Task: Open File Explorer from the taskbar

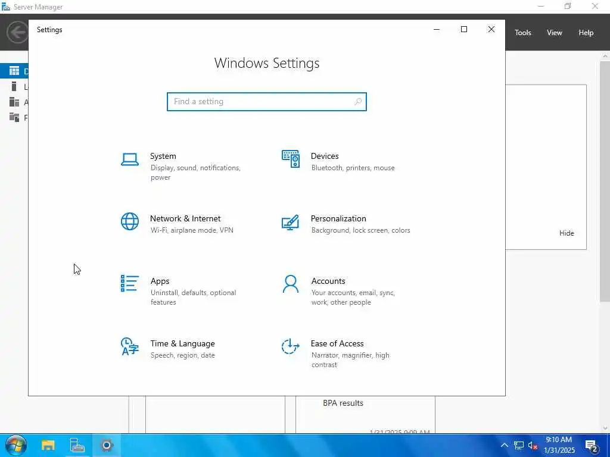Action: tap(48, 445)
